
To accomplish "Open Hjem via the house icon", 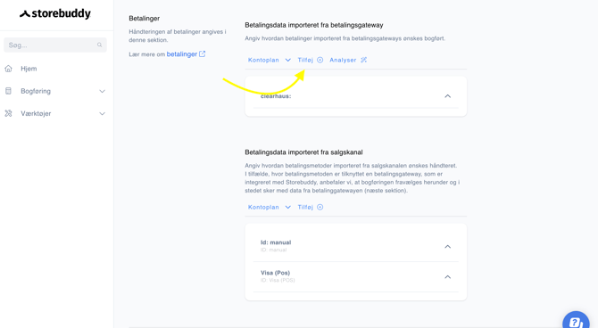I will coord(8,69).
